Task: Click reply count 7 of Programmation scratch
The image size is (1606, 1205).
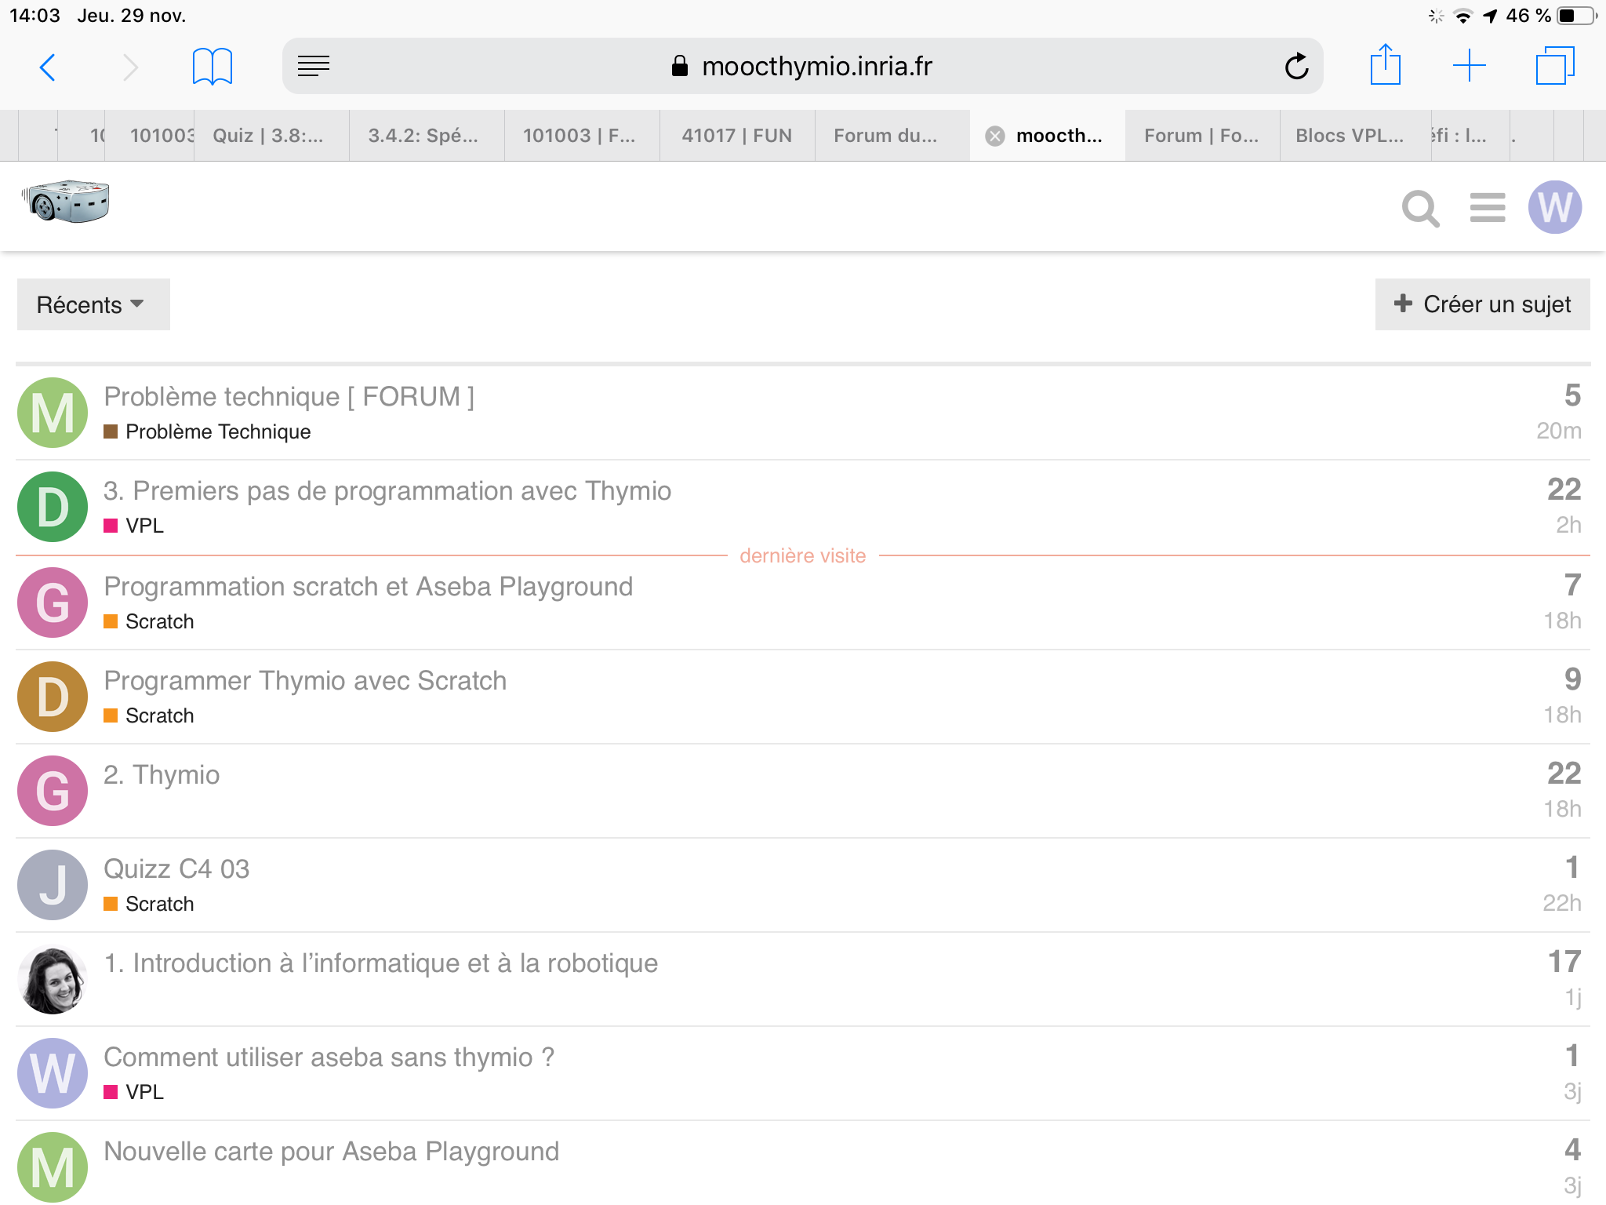Action: click(x=1572, y=585)
